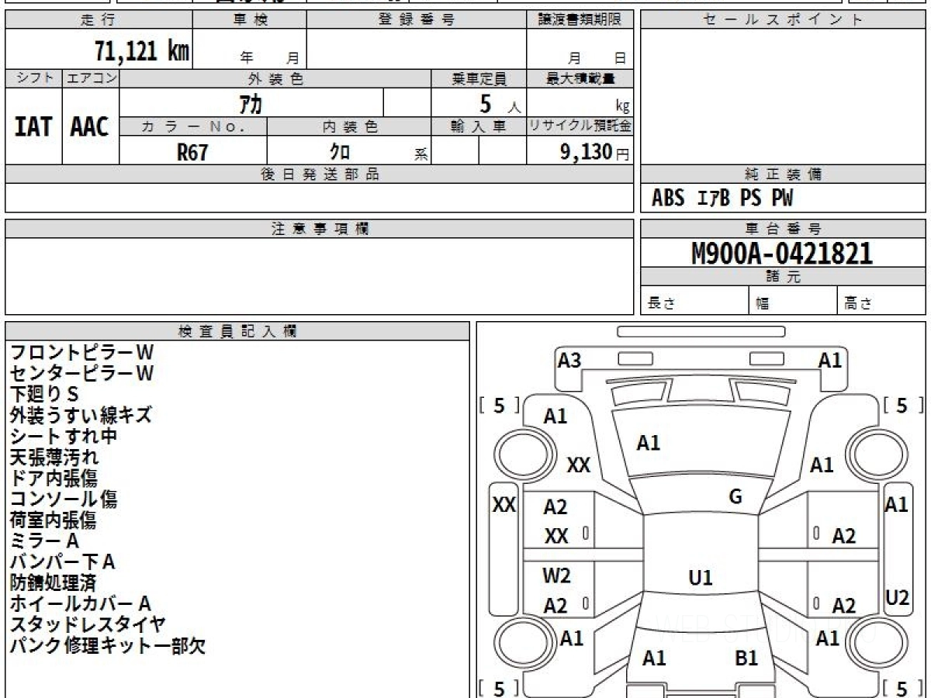
Task: Select the note バンパー下A
Action: pyautogui.click(x=62, y=562)
